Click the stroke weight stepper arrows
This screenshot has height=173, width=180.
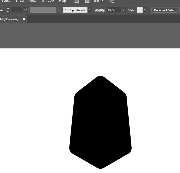8,10
